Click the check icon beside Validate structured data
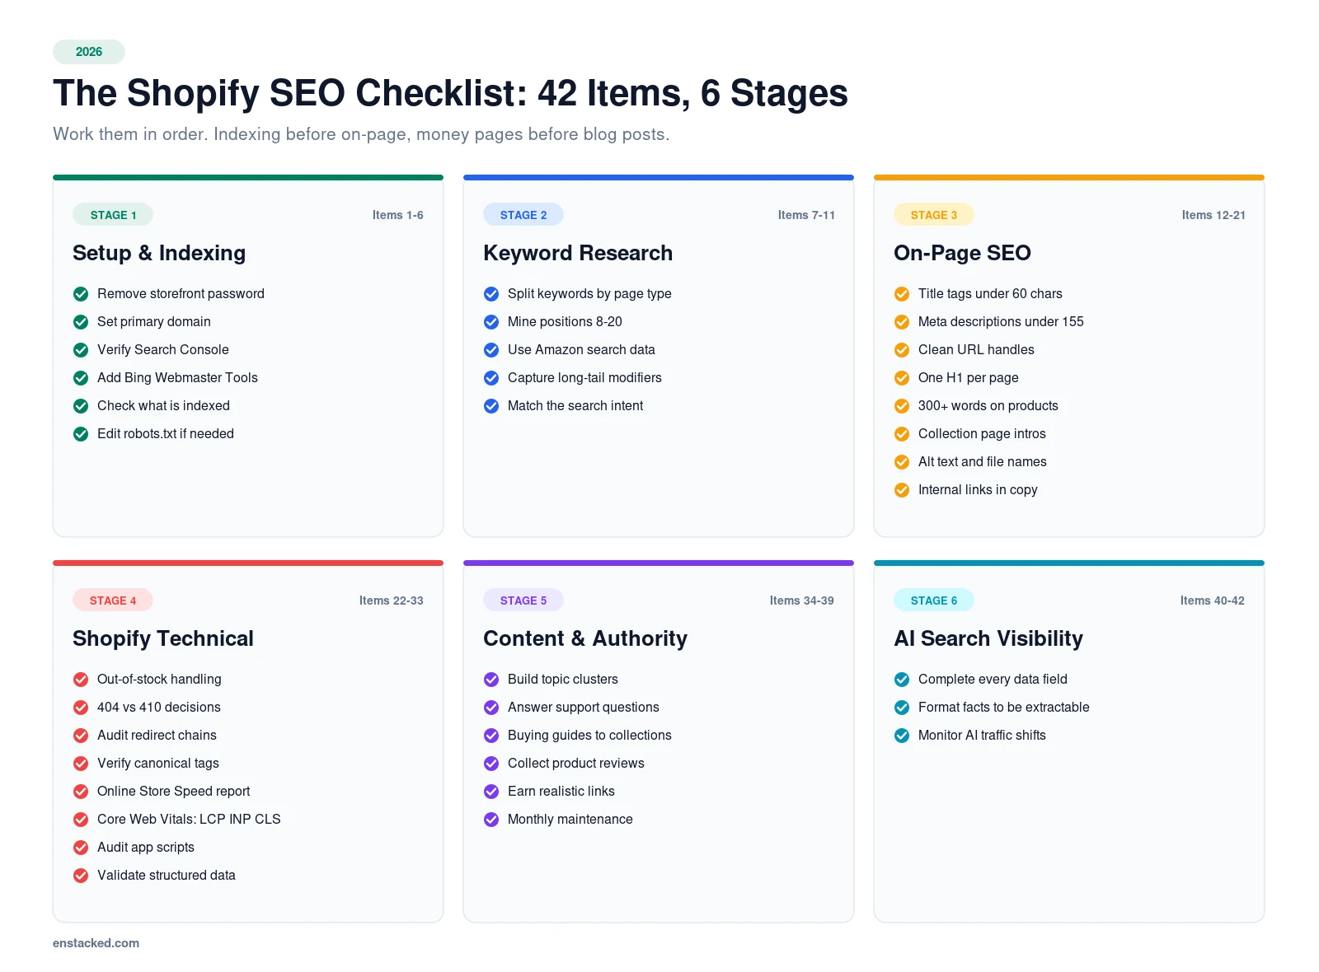This screenshot has width=1319, height=972. pyautogui.click(x=81, y=876)
